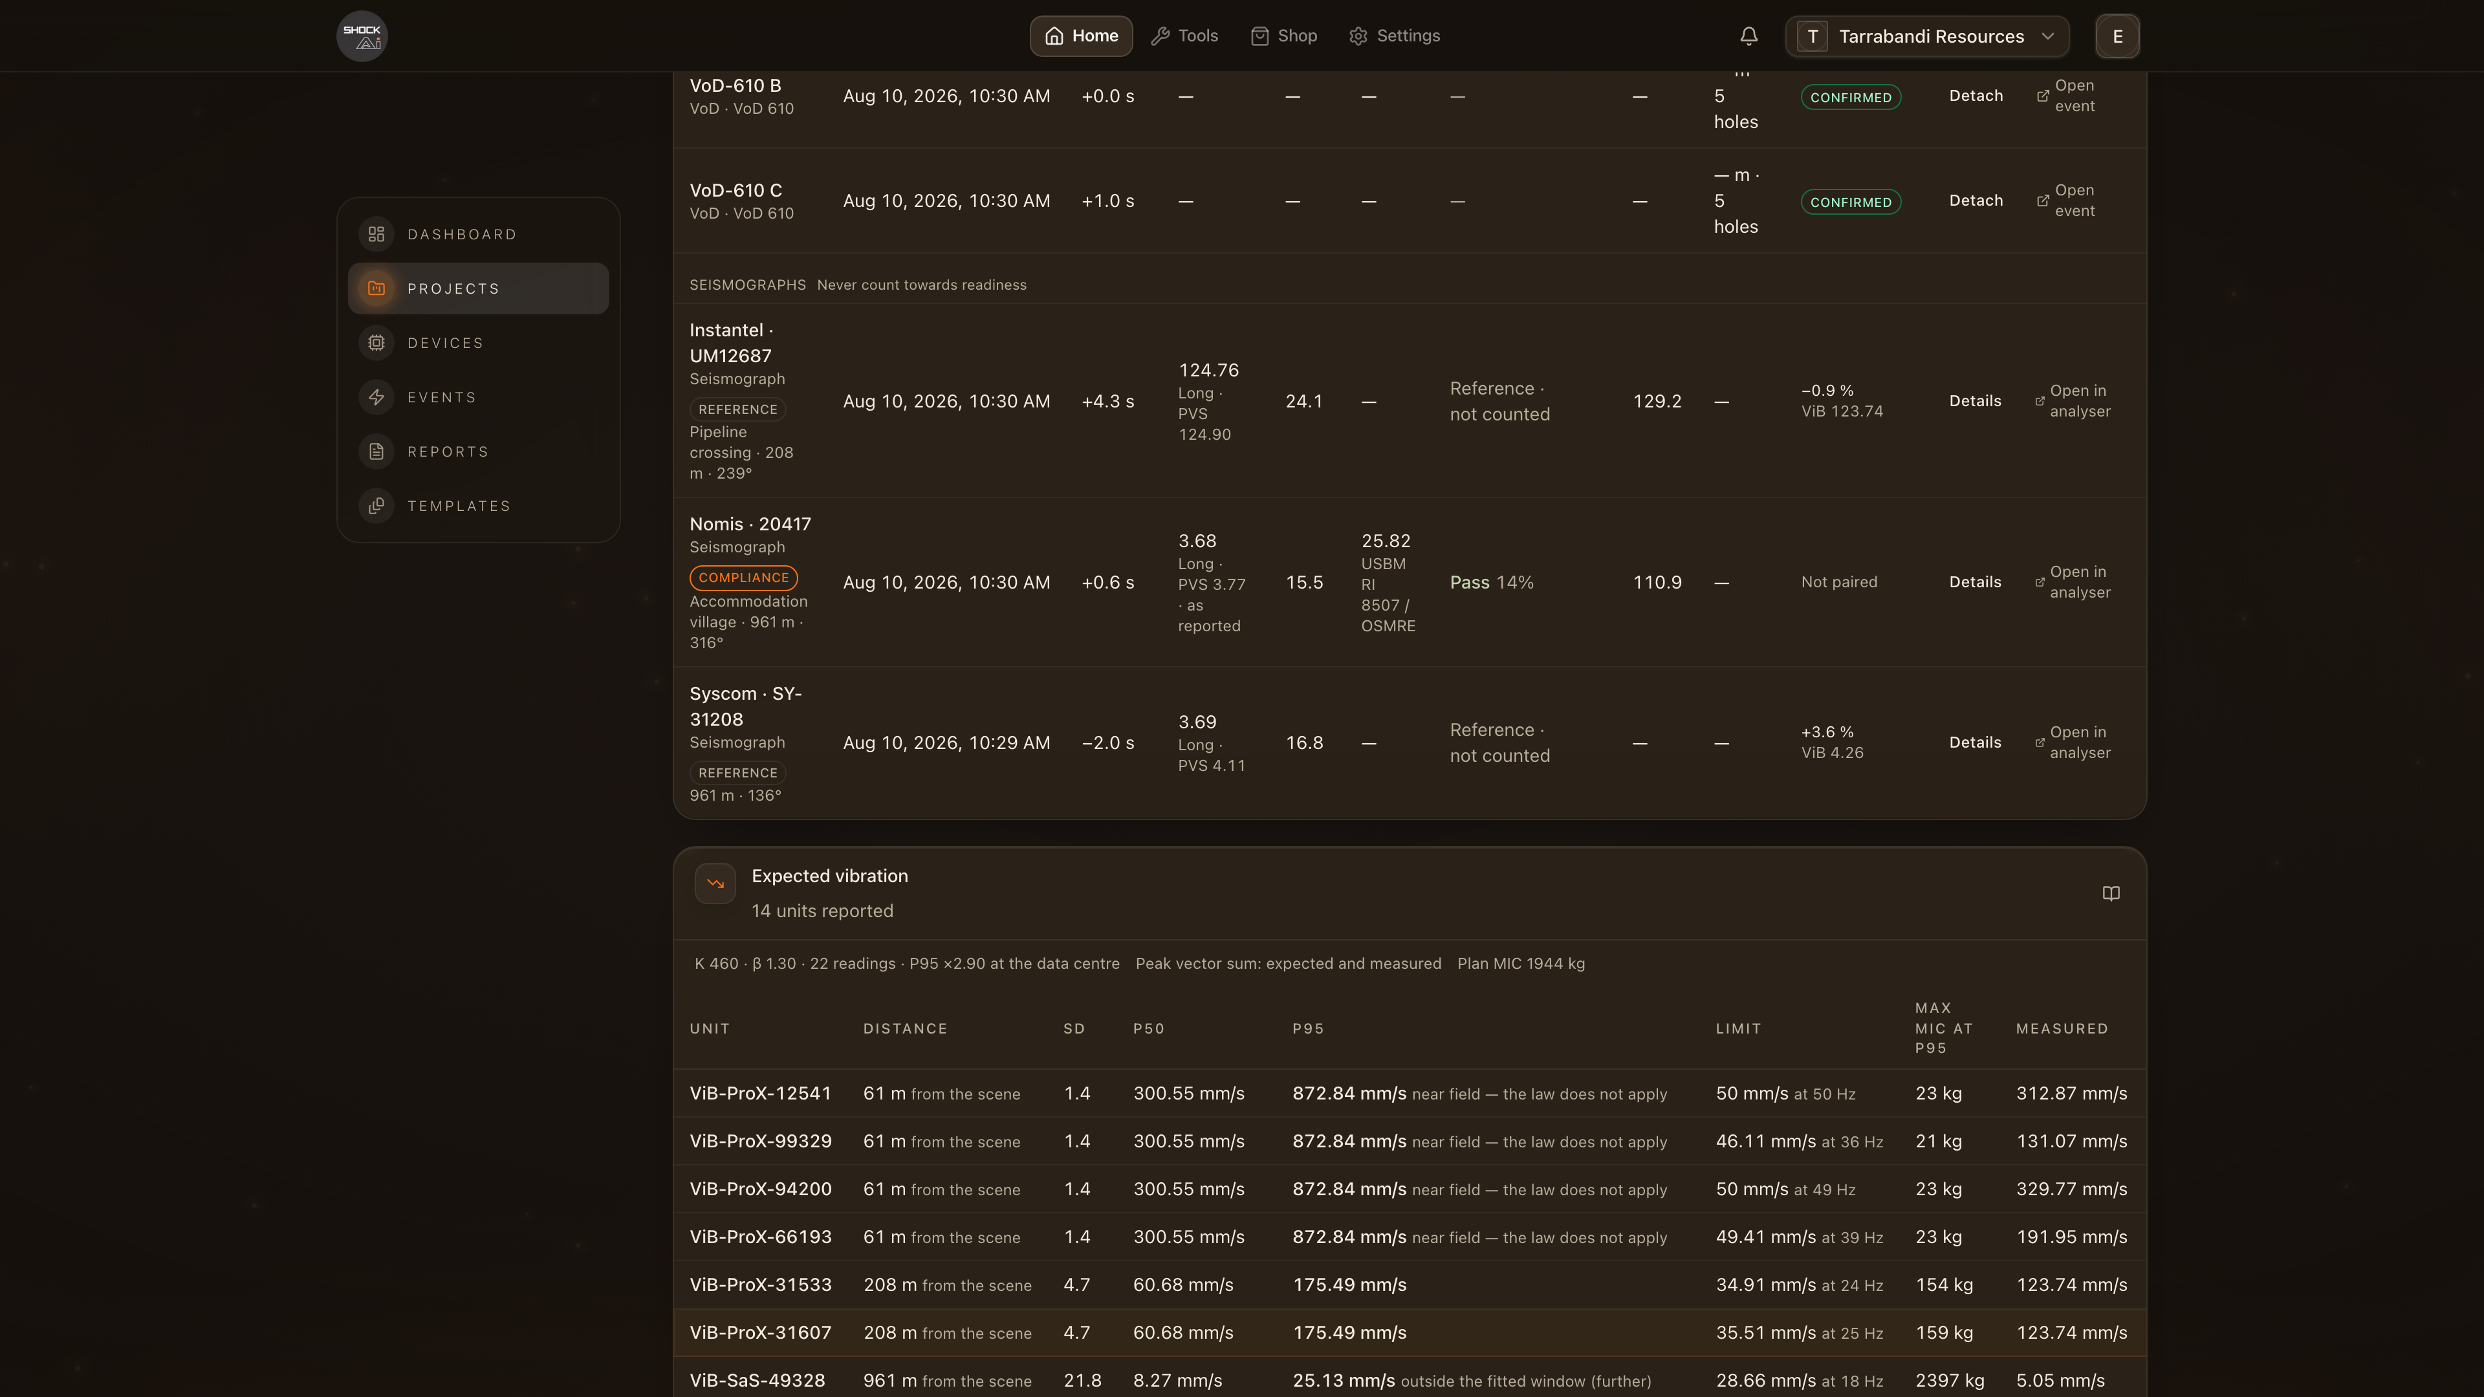Detach the VoD-610 C device

point(1976,200)
